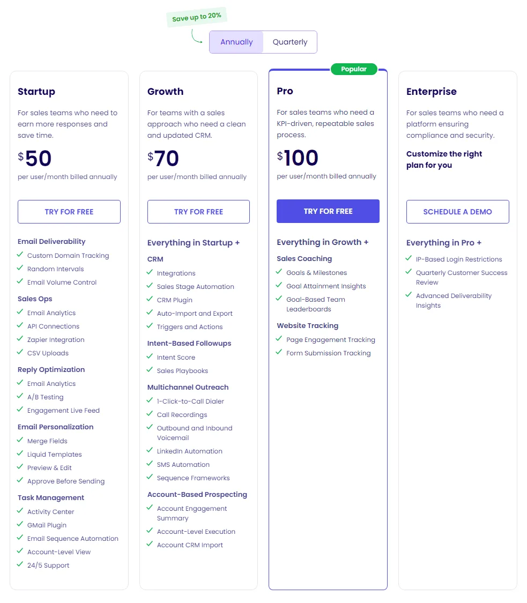
Task: Click the checkmark beside Goals & Milestones
Action: tap(279, 272)
